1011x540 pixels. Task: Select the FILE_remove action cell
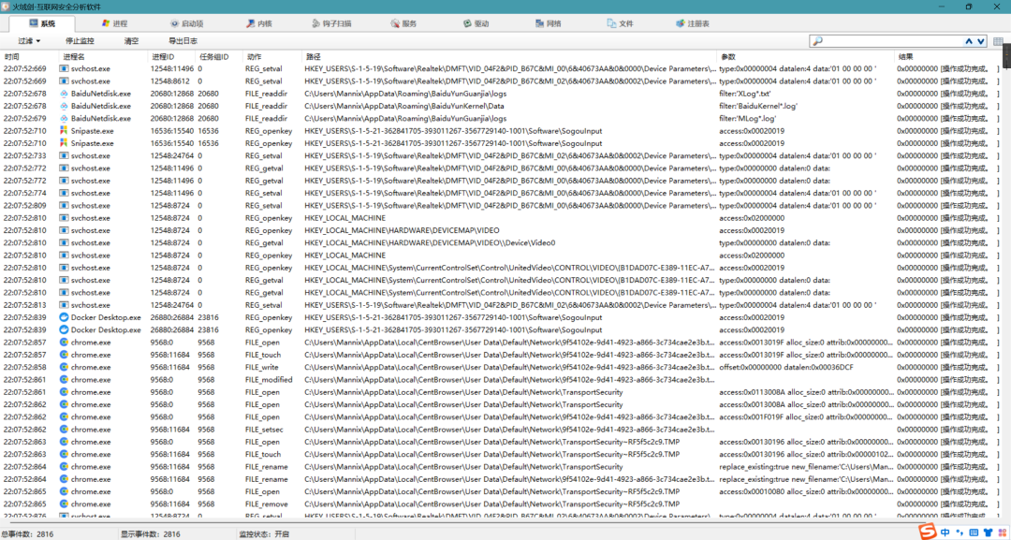click(266, 504)
